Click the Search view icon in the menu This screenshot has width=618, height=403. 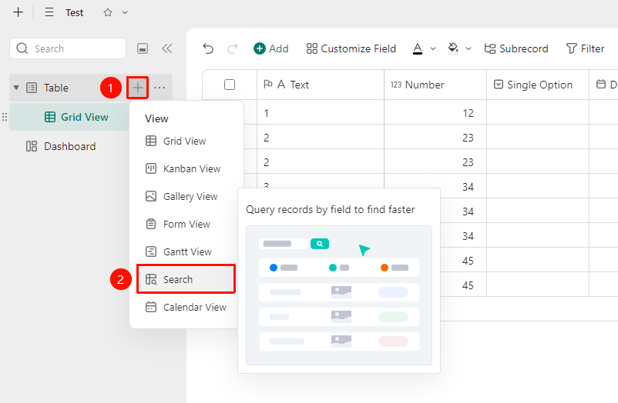pos(151,279)
